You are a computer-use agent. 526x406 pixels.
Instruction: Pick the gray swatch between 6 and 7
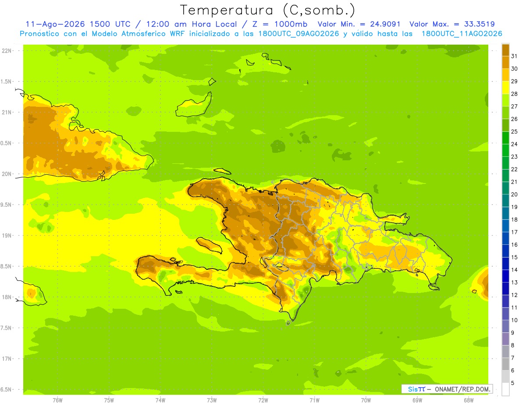[x=506, y=364]
